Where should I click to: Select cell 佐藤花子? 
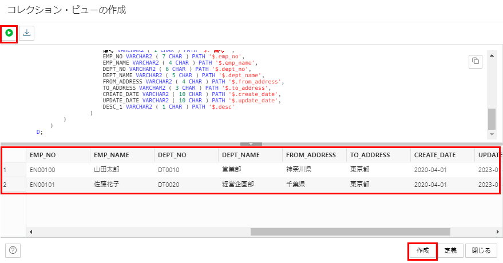click(x=122, y=185)
